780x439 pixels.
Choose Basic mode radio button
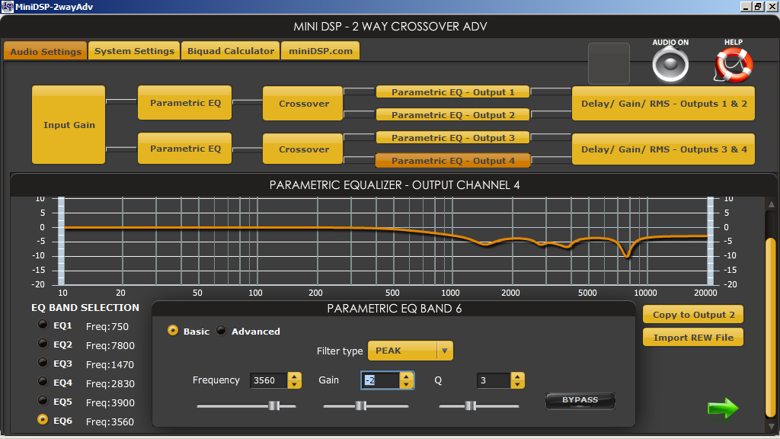pos(173,331)
